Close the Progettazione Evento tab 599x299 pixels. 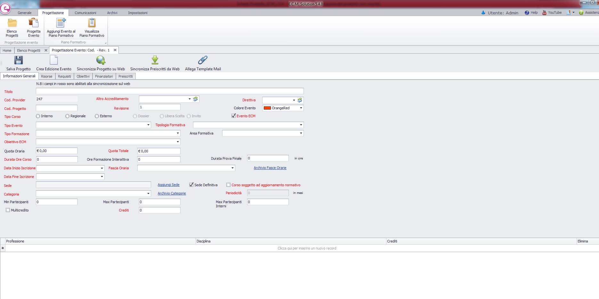pos(115,50)
